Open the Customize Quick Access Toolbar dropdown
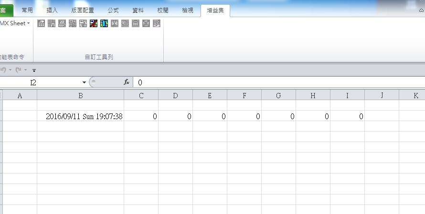The image size is (425, 214). 34,70
